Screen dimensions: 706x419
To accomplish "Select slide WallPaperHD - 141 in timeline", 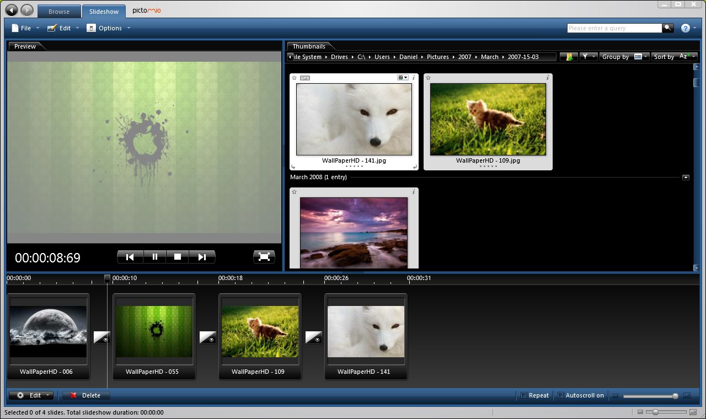I will 366,336.
